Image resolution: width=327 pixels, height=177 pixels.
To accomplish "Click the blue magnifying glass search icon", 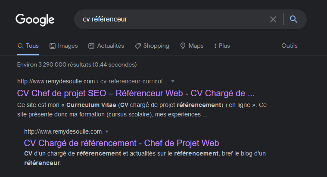I will pos(293,19).
